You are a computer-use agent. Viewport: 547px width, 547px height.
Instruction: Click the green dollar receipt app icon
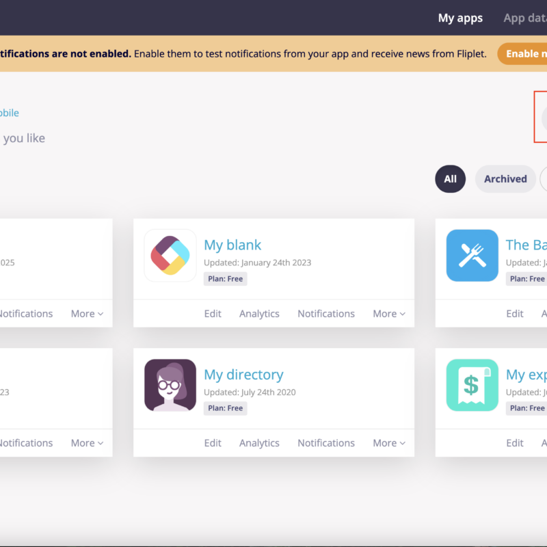pyautogui.click(x=472, y=385)
